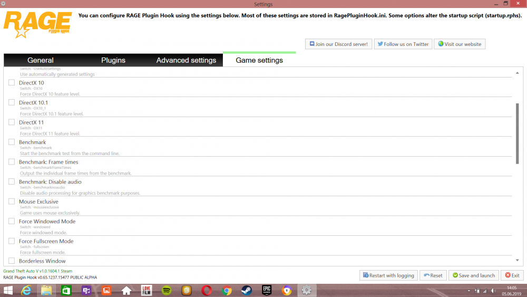Click RAGE Plugin Hook version text

pos(50,277)
